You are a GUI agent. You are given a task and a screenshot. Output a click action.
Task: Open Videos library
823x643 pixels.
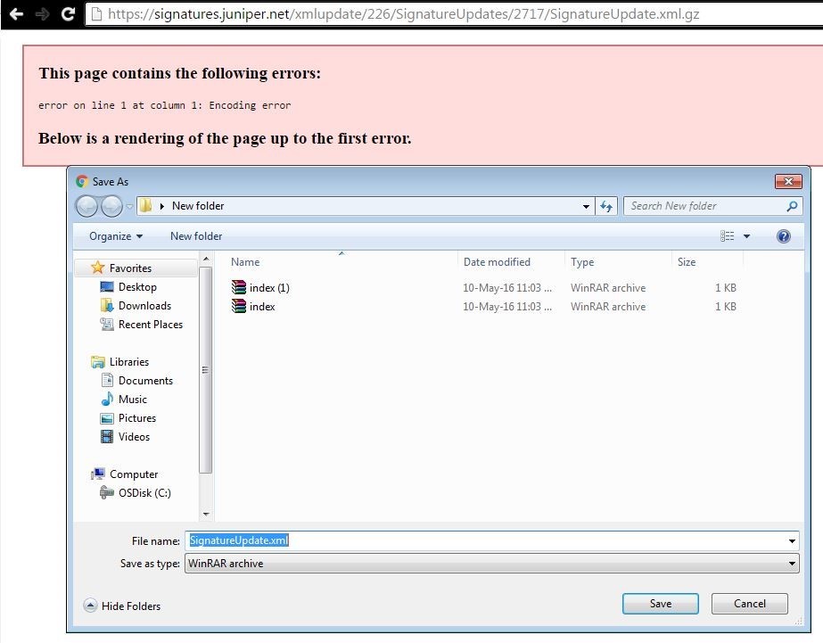134,437
